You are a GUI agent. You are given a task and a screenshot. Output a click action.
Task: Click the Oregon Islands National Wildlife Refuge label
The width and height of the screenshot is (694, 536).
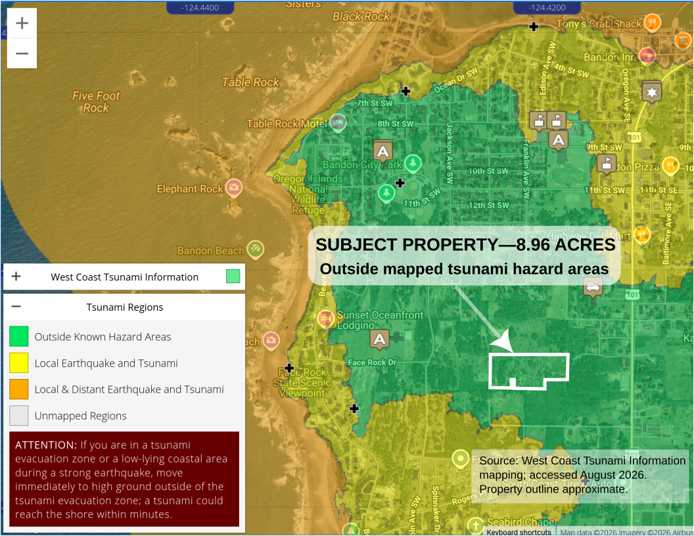click(x=308, y=194)
